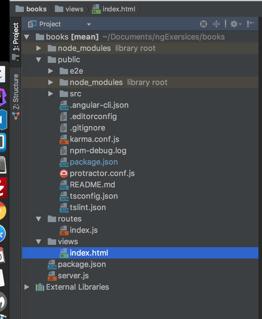Screen dimensions: 262x319
Task: Hide the Project tool window
Action: click(x=251, y=24)
